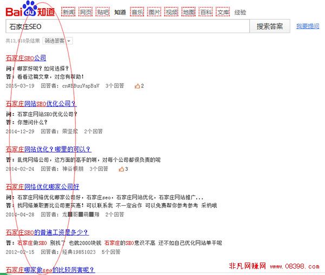Click the thumbs-up icon with 3 likes
The image size is (325, 275).
(x=121, y=169)
